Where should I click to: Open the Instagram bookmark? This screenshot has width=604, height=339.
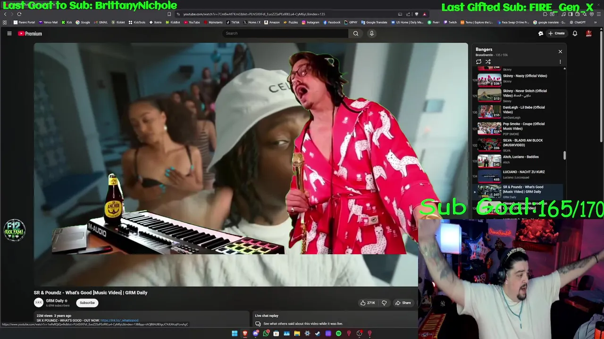coord(310,22)
